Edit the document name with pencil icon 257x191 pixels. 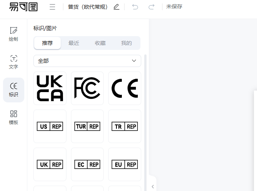pos(117,7)
